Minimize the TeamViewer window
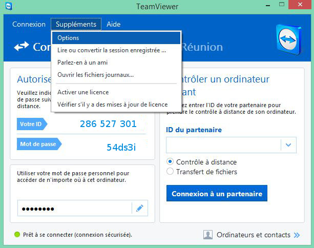 tap(268, 5)
